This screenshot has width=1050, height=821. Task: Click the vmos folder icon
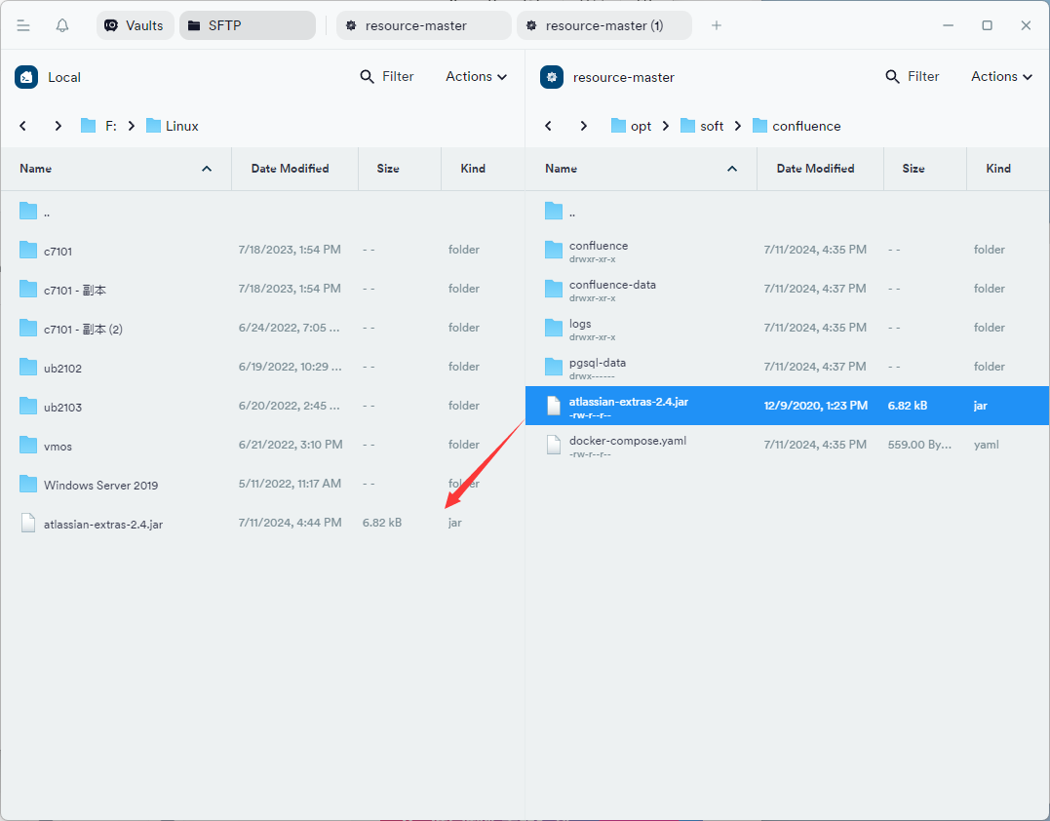[28, 445]
